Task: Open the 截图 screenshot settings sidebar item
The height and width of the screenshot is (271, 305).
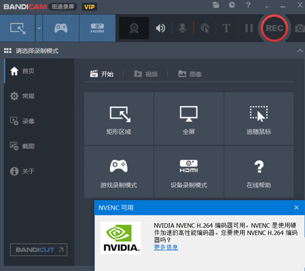Action: pos(39,146)
